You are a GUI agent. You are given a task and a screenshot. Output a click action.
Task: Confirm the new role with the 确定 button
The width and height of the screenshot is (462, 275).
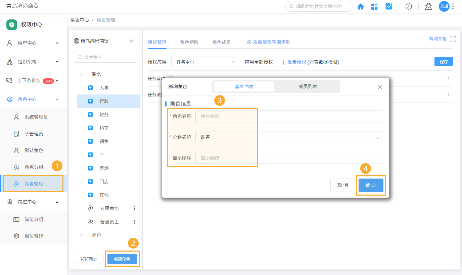coord(371,185)
